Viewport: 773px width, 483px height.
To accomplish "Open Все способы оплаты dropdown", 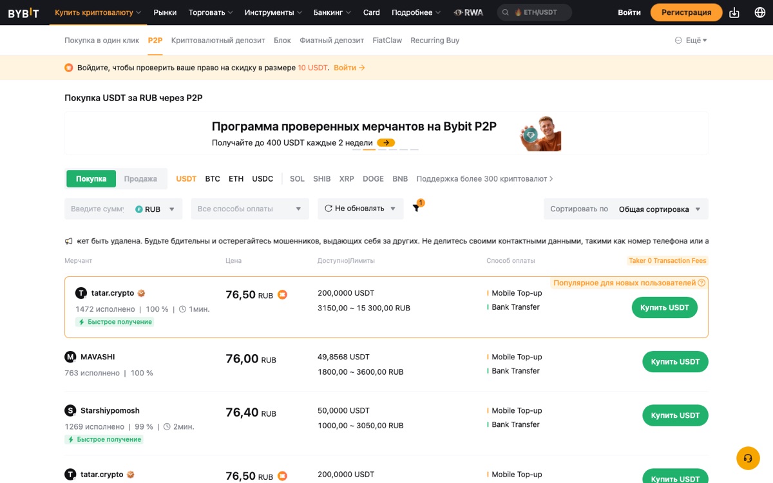I will point(250,209).
